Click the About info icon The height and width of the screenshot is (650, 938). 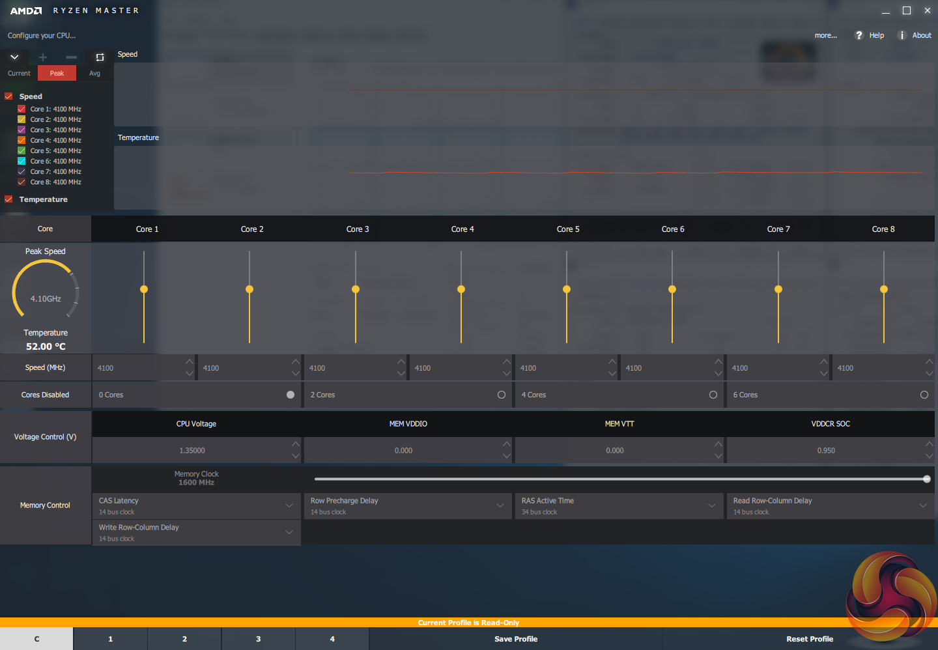[x=902, y=35]
